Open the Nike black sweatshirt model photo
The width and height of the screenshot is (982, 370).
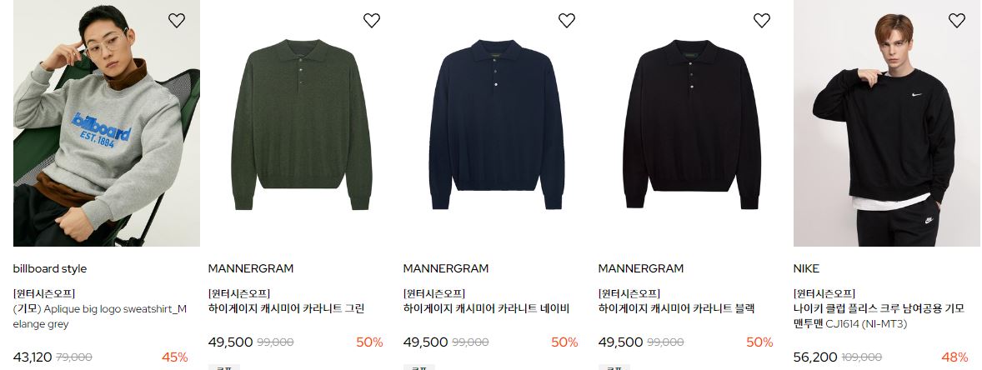887,123
